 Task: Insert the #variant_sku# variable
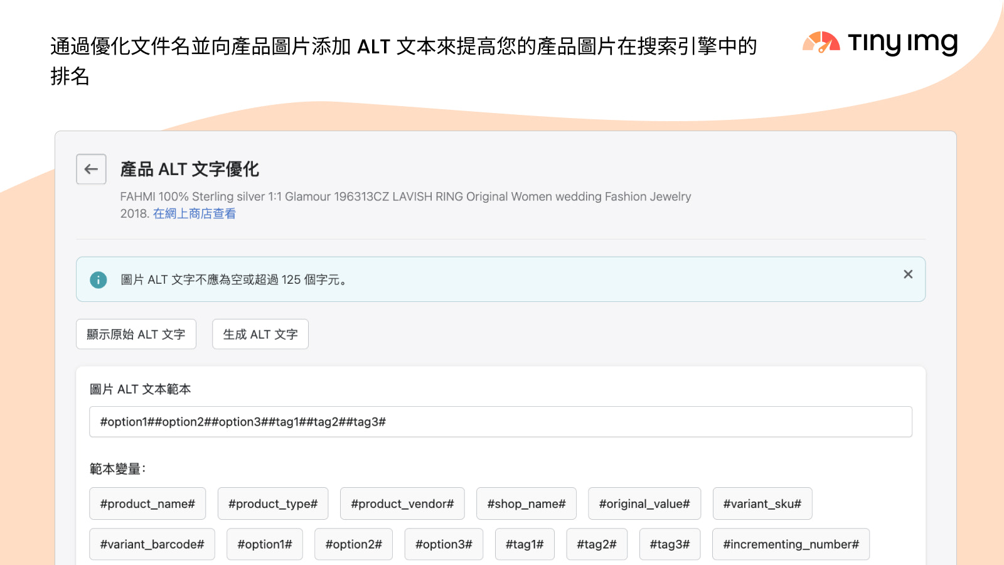click(762, 503)
